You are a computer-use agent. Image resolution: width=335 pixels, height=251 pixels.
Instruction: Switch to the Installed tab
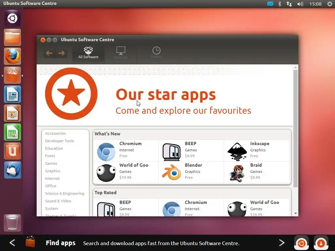121,53
